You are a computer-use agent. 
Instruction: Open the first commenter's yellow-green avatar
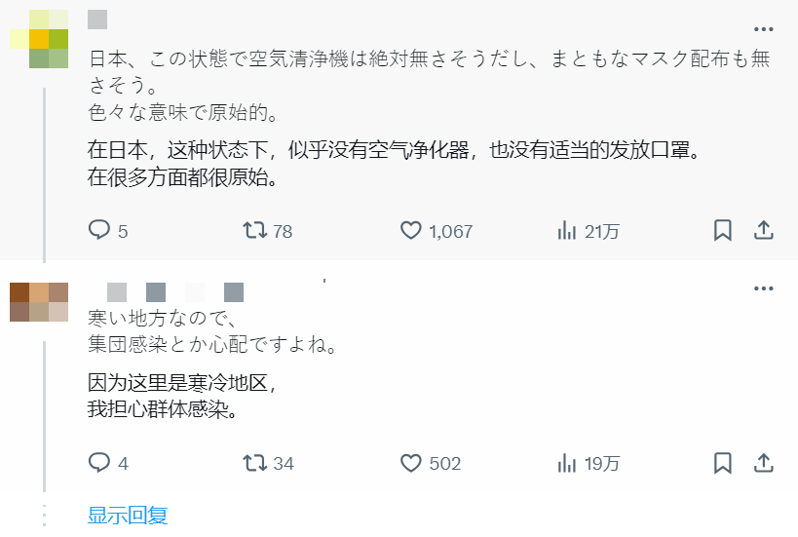(x=39, y=39)
